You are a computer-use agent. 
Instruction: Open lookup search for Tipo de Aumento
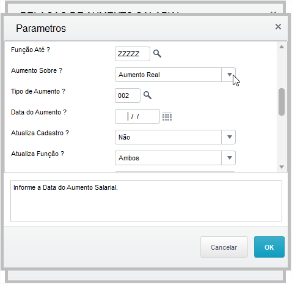[x=147, y=95]
